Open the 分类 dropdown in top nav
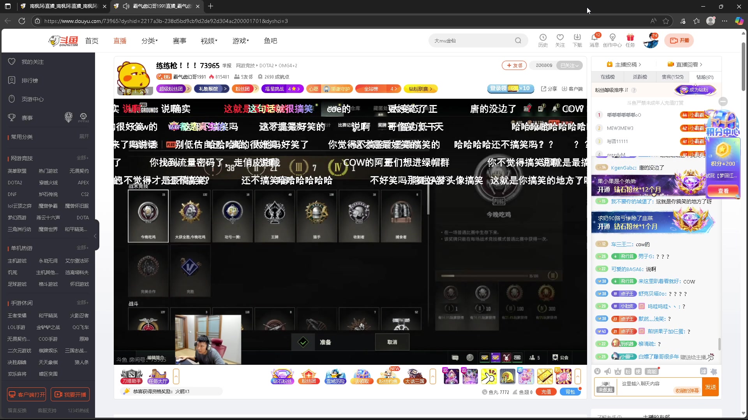748x420 pixels. [x=150, y=41]
